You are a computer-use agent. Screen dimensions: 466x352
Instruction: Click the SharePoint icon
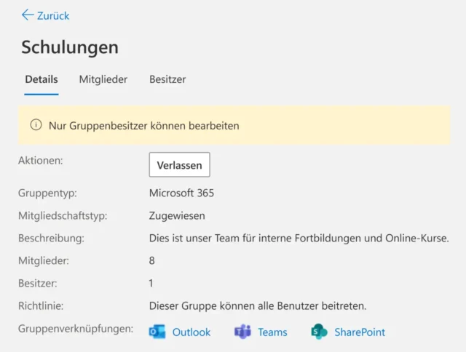pyautogui.click(x=319, y=332)
